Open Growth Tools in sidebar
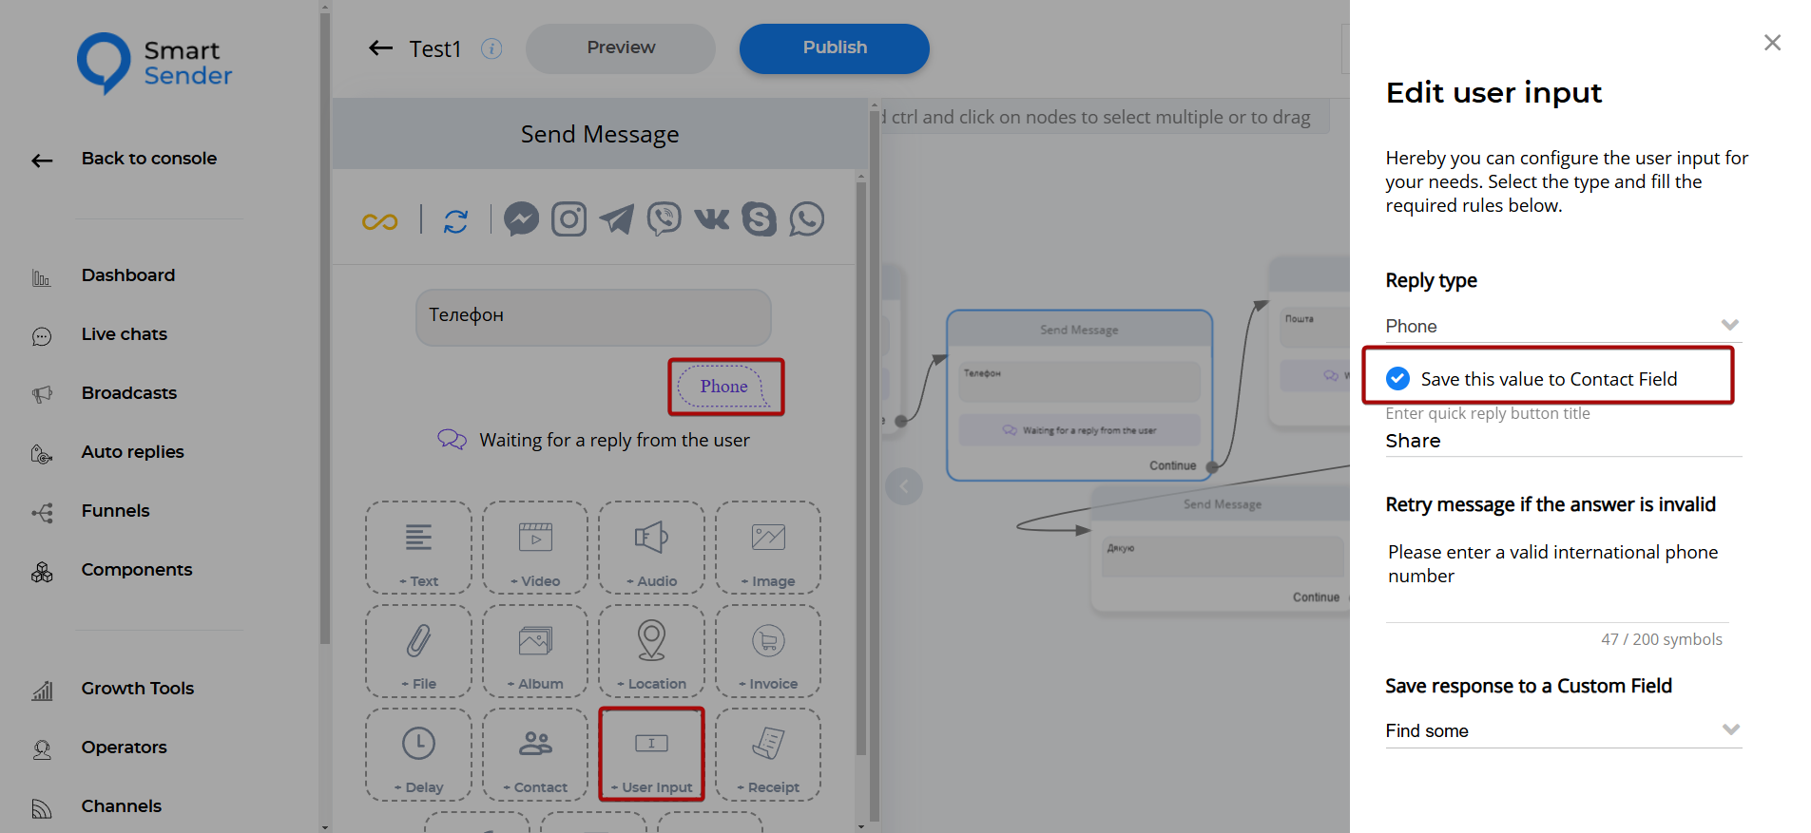The width and height of the screenshot is (1811, 833). tap(138, 689)
